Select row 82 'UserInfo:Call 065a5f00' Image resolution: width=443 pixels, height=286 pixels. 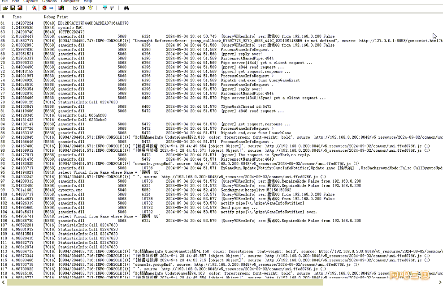pyautogui.click(x=221, y=115)
